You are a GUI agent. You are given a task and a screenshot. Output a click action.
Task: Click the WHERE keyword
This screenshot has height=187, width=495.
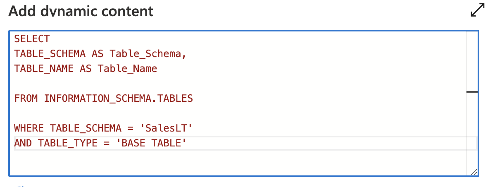point(29,129)
